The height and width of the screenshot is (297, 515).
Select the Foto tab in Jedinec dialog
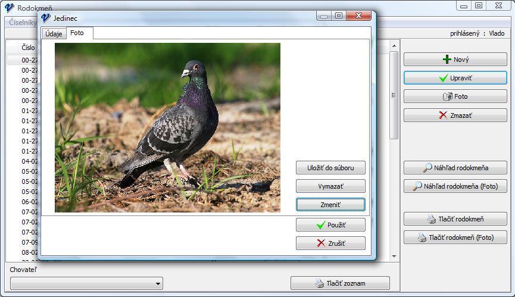[x=77, y=33]
